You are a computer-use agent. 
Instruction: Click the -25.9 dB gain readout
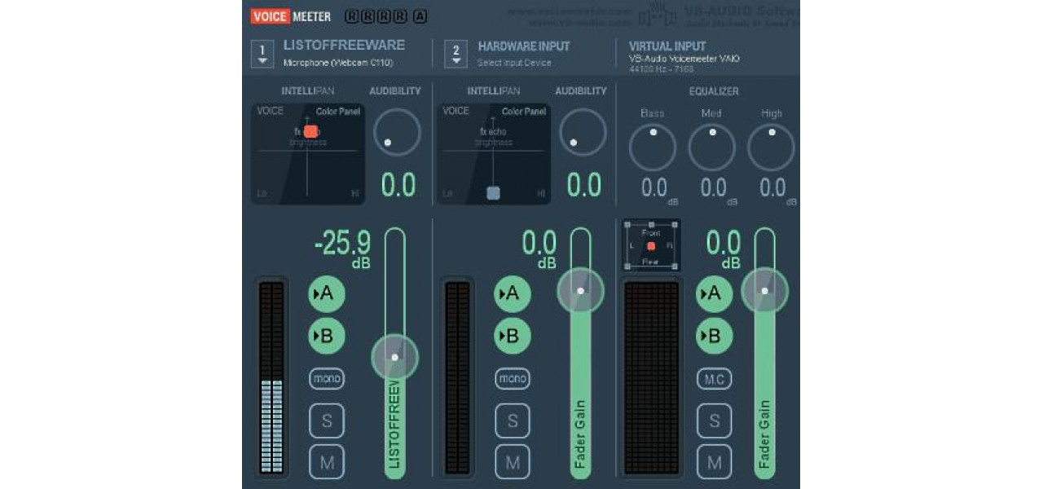(343, 249)
